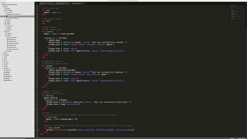Open new.html.erb in the sidebar
This screenshot has height=139, width=247.
[12, 45]
